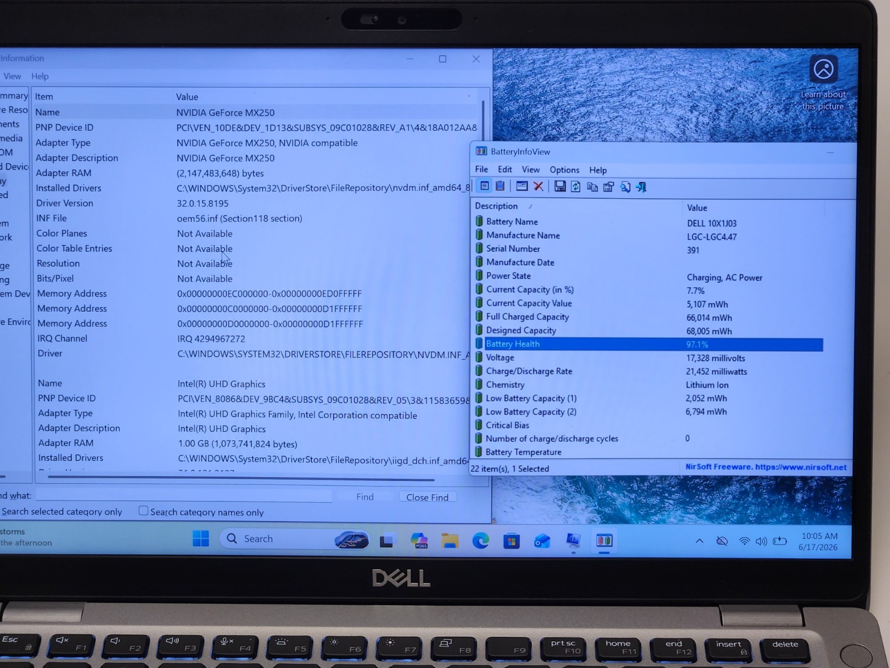
Task: Click the volume speaker icon in the tray
Action: [762, 541]
